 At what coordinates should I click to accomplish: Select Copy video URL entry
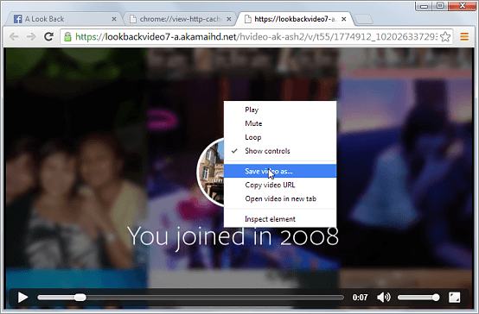click(280, 185)
